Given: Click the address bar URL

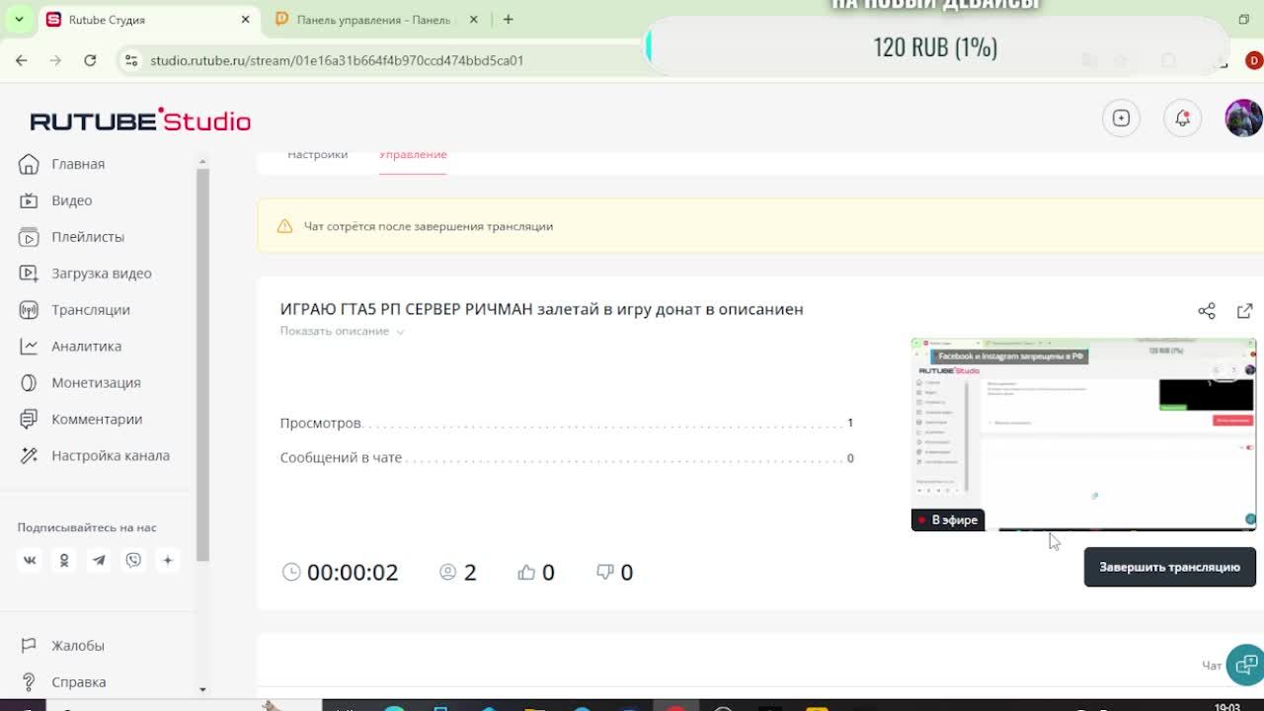Looking at the screenshot, I should [337, 60].
